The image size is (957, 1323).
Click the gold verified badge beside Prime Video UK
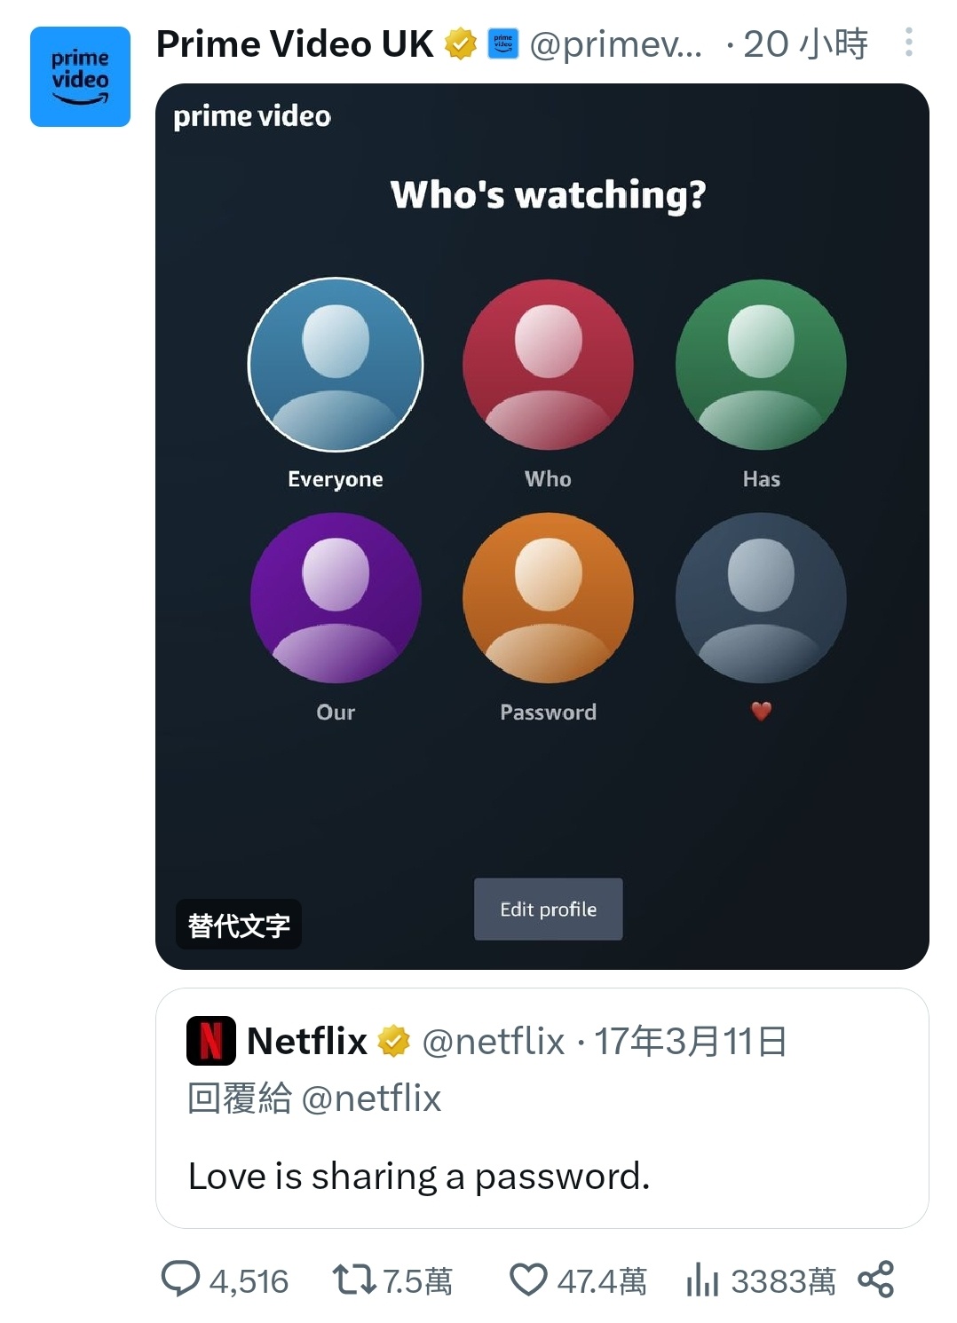click(x=460, y=43)
